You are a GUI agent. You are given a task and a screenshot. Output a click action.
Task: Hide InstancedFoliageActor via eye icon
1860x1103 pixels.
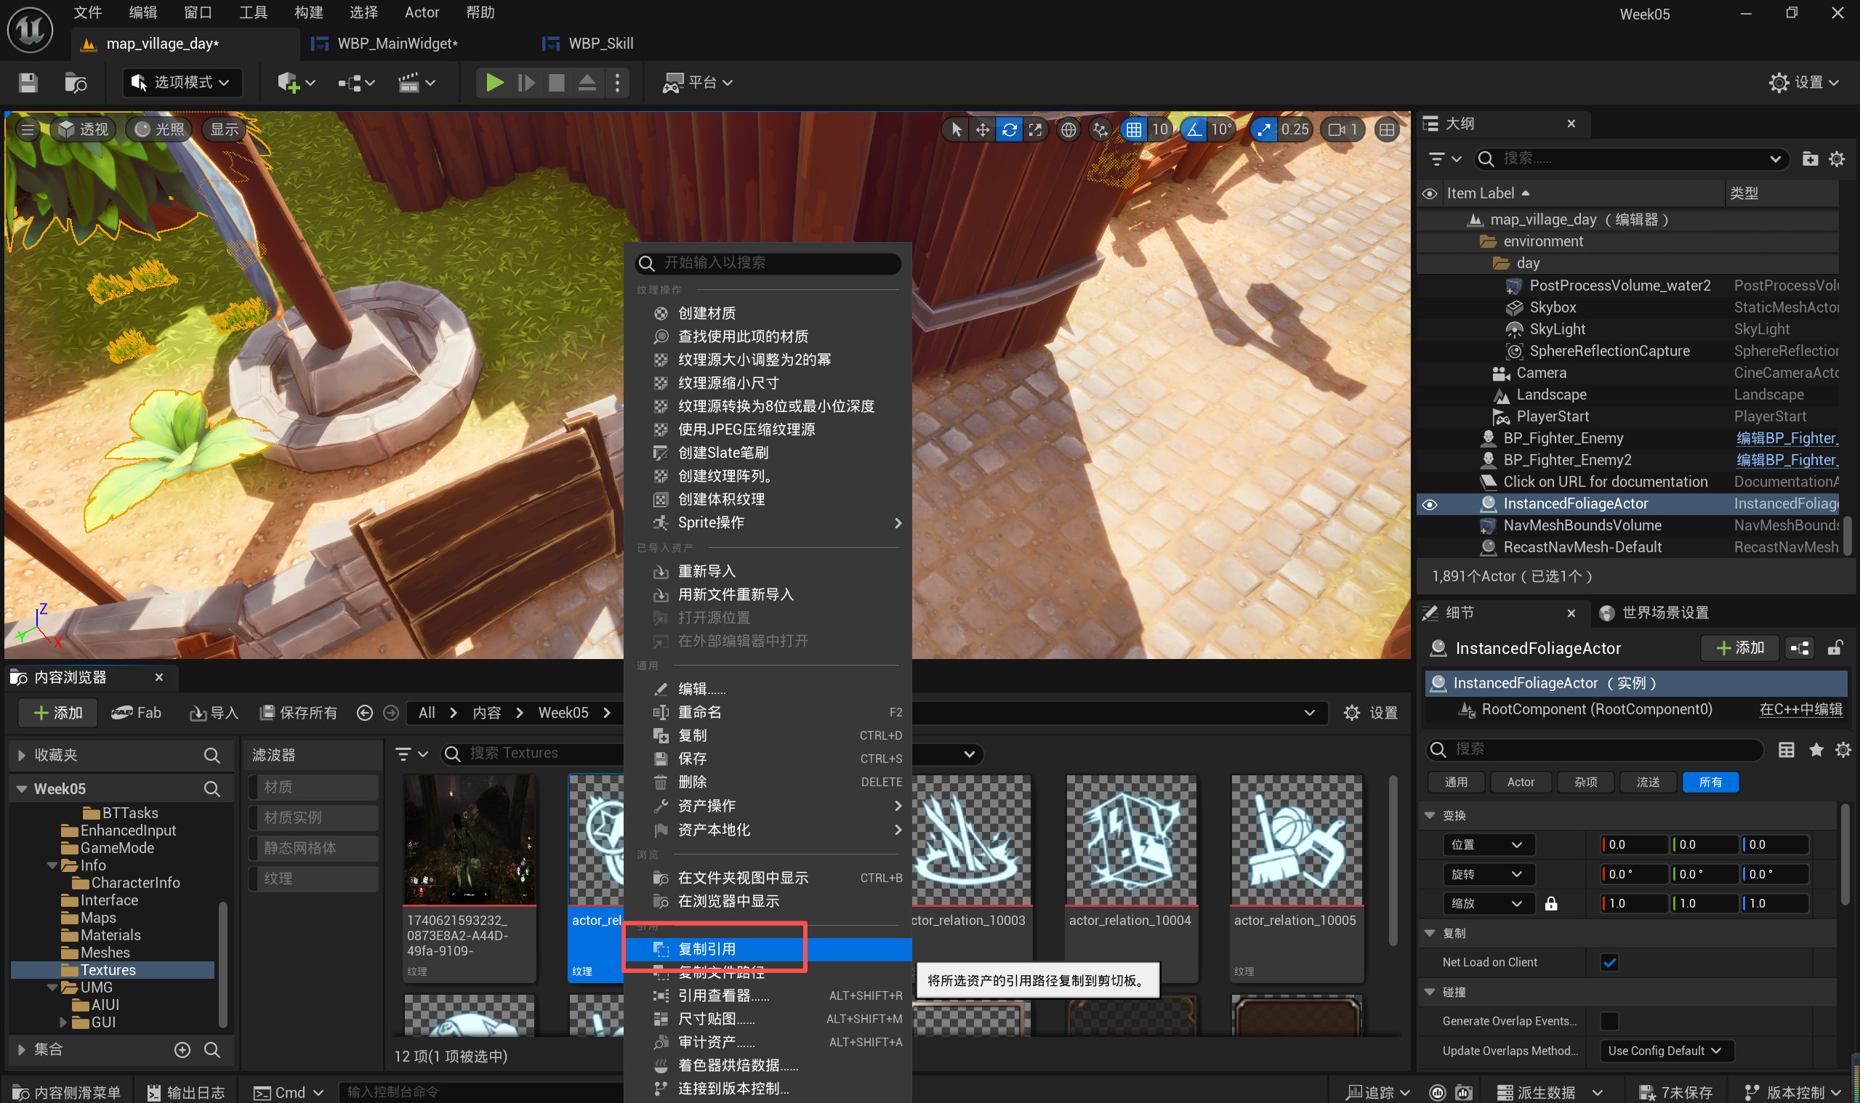[1429, 505]
